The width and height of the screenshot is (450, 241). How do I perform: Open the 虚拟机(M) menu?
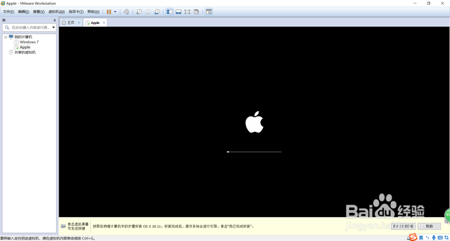[x=57, y=12]
